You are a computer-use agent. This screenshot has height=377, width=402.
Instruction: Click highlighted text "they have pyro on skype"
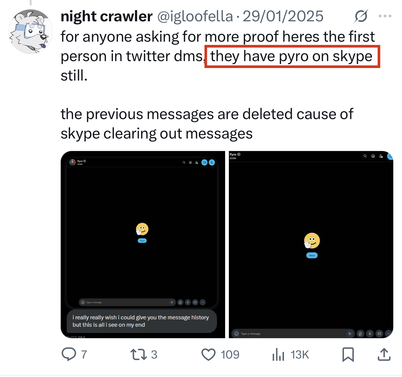point(291,56)
